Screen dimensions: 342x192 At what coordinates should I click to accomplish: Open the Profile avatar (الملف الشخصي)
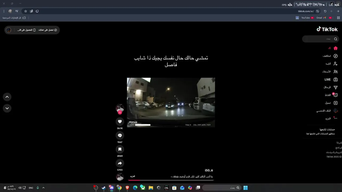coord(336,111)
